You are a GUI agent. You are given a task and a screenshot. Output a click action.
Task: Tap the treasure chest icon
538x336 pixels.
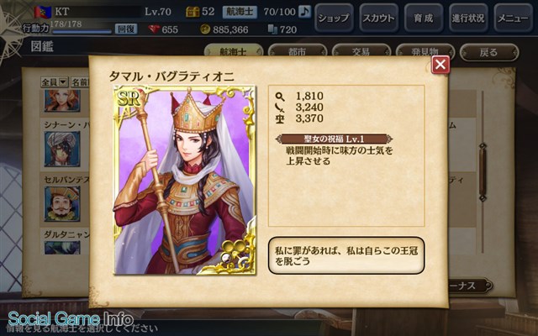pyautogui.click(x=193, y=12)
